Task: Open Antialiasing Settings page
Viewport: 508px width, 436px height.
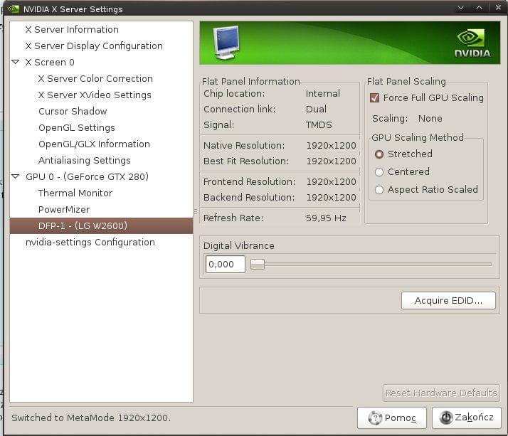Action: (x=84, y=161)
